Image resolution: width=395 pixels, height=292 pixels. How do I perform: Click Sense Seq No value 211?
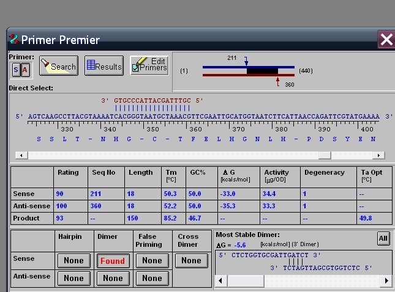click(x=96, y=194)
